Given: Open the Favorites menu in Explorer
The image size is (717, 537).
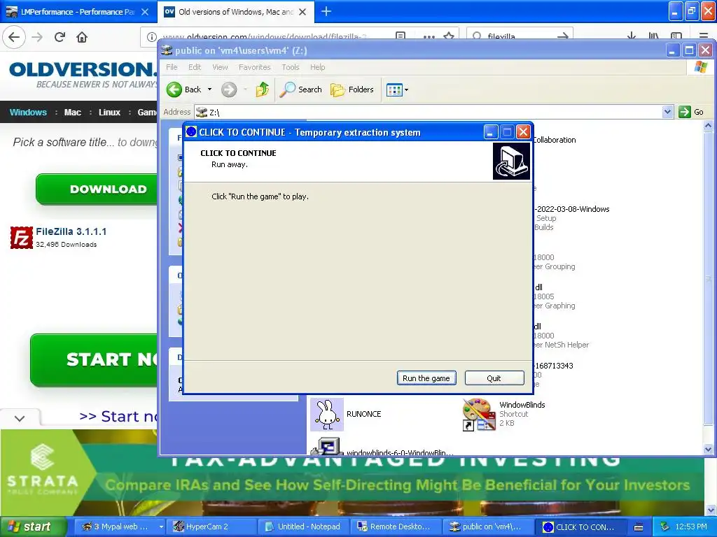Looking at the screenshot, I should coord(255,67).
